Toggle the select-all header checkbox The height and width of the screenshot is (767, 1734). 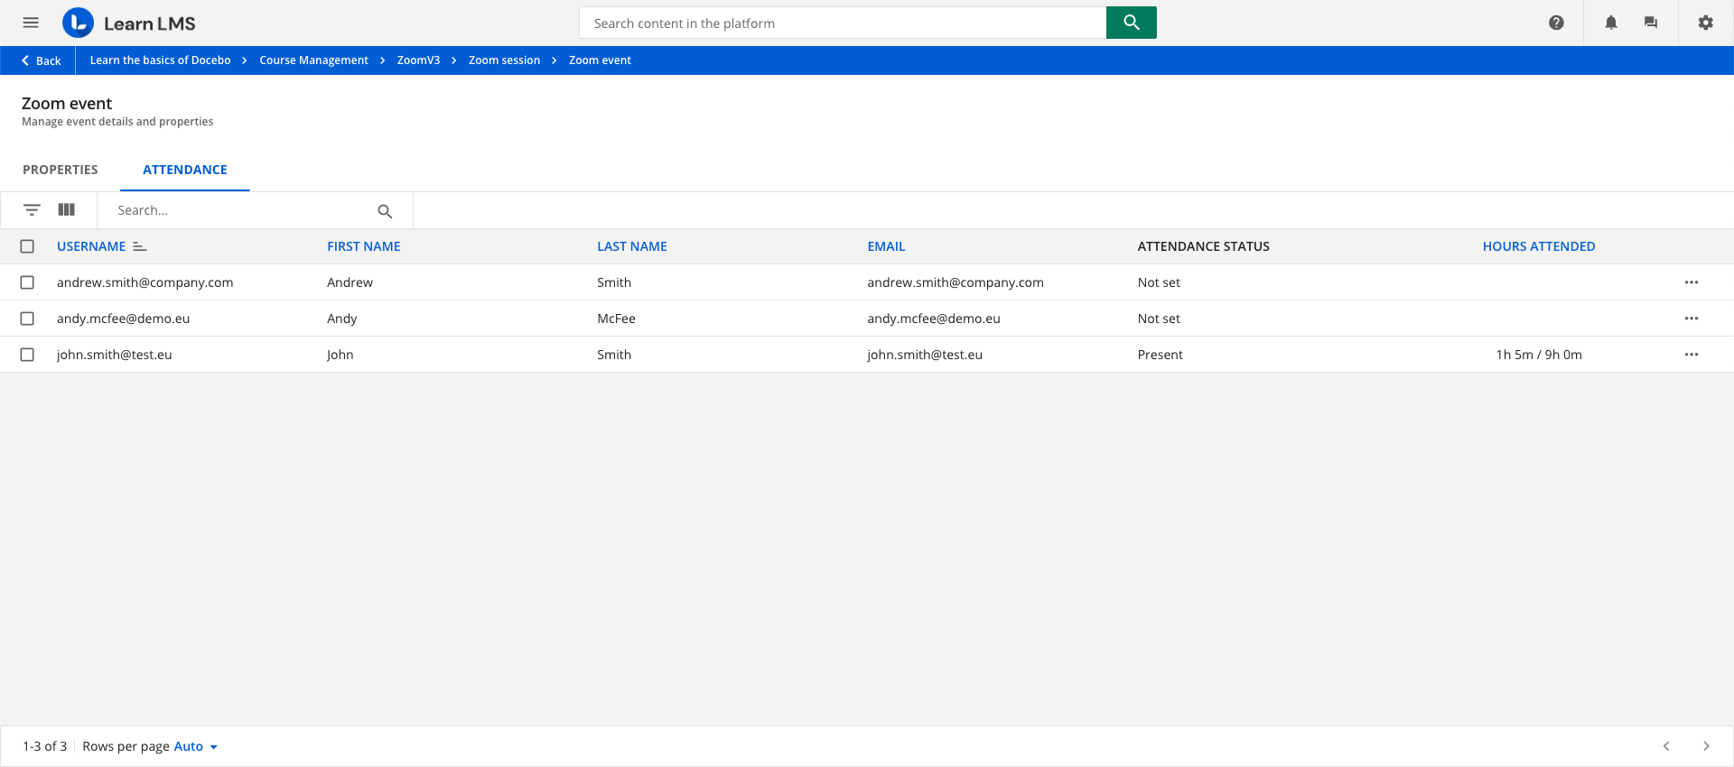point(27,246)
